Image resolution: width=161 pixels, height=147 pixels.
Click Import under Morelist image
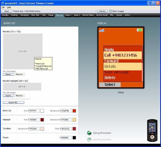click(8, 74)
